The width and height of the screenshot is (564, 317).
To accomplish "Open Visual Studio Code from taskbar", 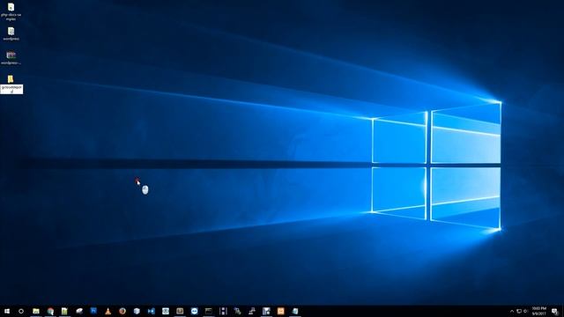I will click(x=151, y=311).
